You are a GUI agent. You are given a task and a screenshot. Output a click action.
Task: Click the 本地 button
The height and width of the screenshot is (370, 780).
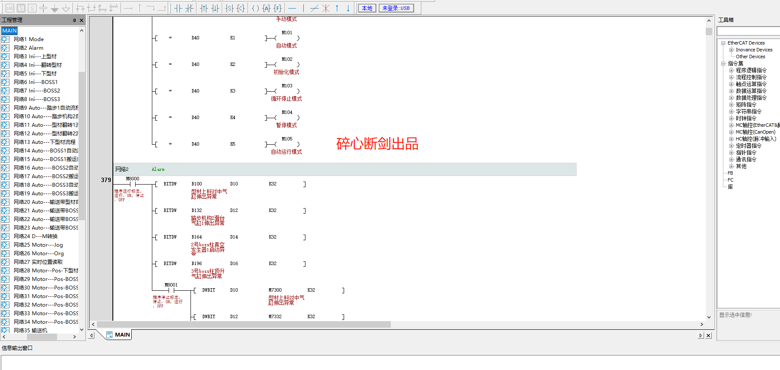point(367,8)
